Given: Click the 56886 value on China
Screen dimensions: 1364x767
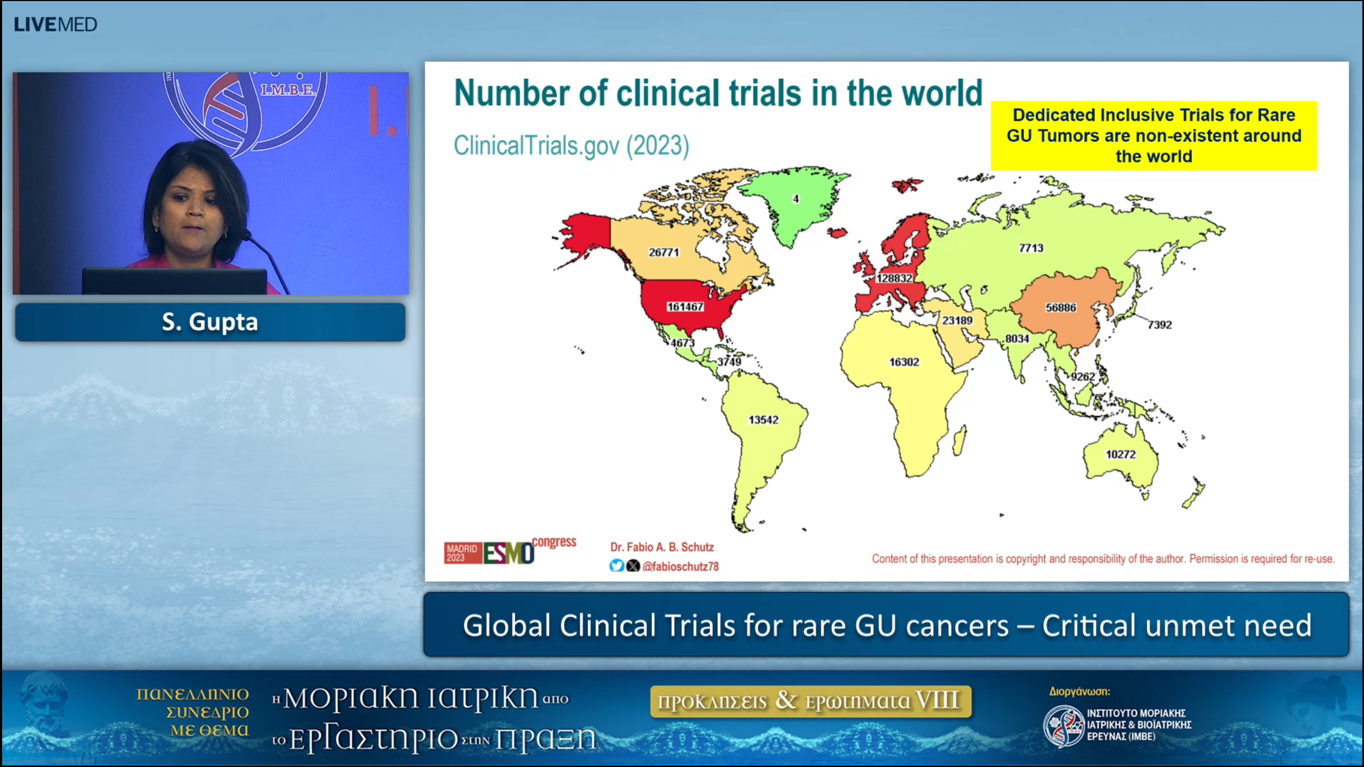Looking at the screenshot, I should 1061,307.
